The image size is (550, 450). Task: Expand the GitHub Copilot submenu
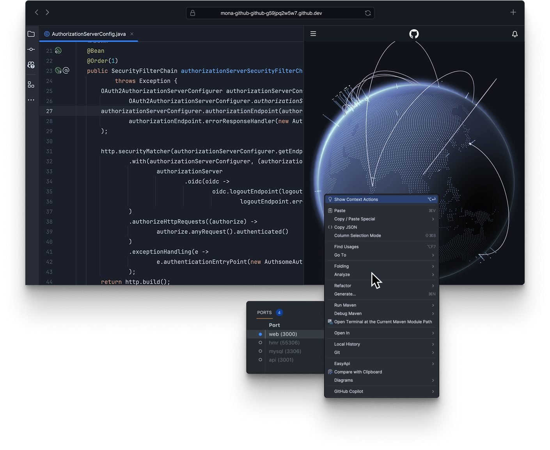pyautogui.click(x=348, y=391)
